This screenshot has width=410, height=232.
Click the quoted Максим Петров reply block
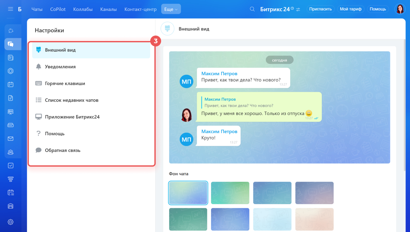point(238,102)
